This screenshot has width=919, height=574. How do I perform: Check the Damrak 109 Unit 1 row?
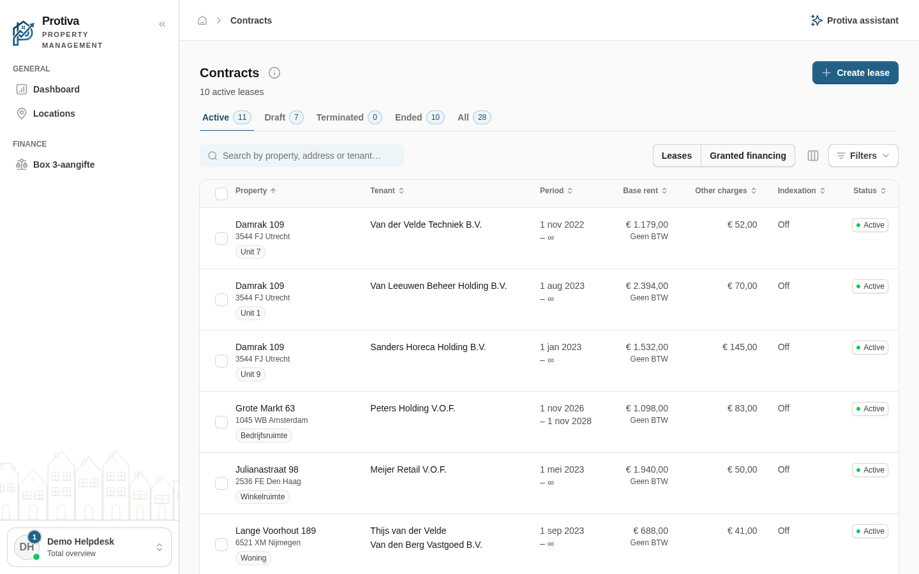(221, 300)
